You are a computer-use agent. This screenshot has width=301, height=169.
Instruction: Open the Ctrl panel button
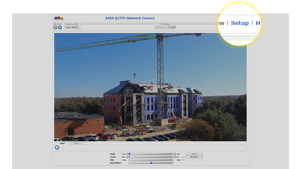click(x=194, y=157)
